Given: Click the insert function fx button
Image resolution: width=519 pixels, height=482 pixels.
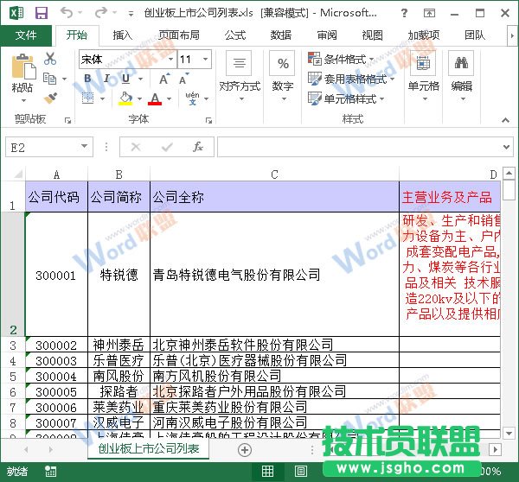Looking at the screenshot, I should [x=198, y=147].
